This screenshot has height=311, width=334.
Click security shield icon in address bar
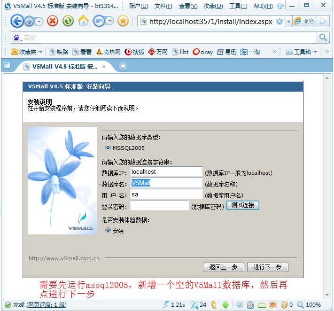(279, 21)
